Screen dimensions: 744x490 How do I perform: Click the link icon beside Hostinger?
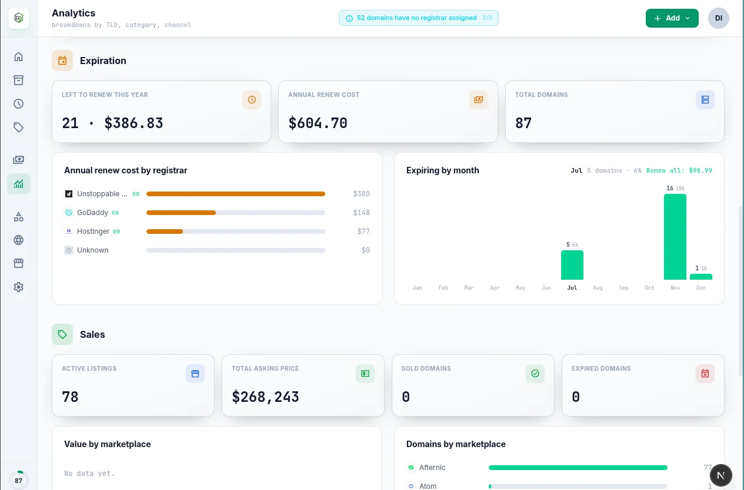pyautogui.click(x=116, y=231)
